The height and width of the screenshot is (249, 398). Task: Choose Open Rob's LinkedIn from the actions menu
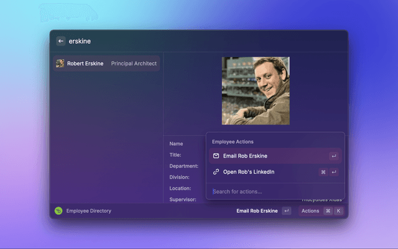click(x=249, y=172)
